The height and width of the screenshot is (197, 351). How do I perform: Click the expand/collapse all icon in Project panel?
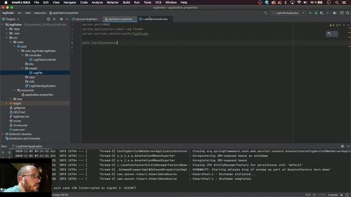tap(54, 19)
